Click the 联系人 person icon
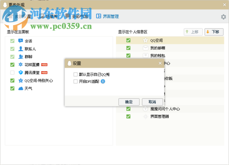This screenshot has height=165, width=229. point(21,49)
